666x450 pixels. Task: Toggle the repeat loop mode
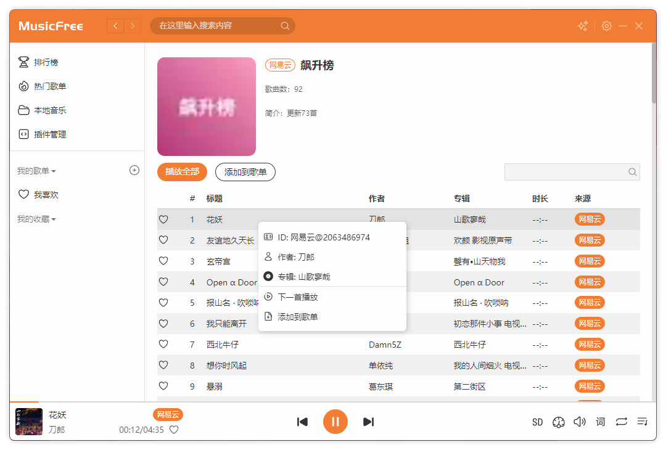click(x=622, y=422)
